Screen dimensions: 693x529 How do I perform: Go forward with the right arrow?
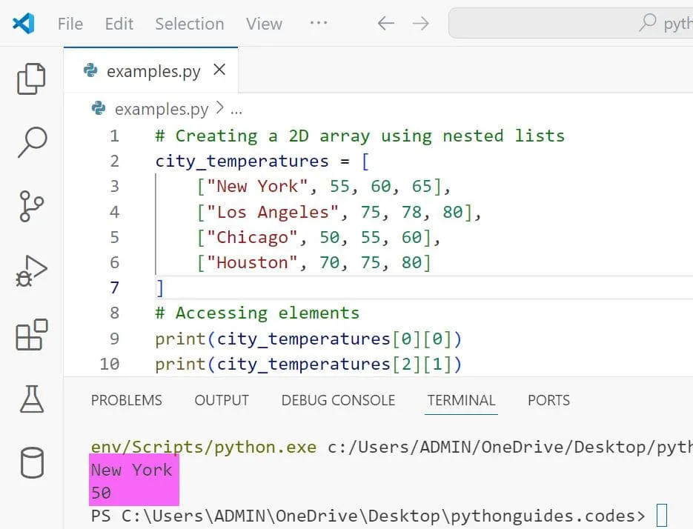421,24
